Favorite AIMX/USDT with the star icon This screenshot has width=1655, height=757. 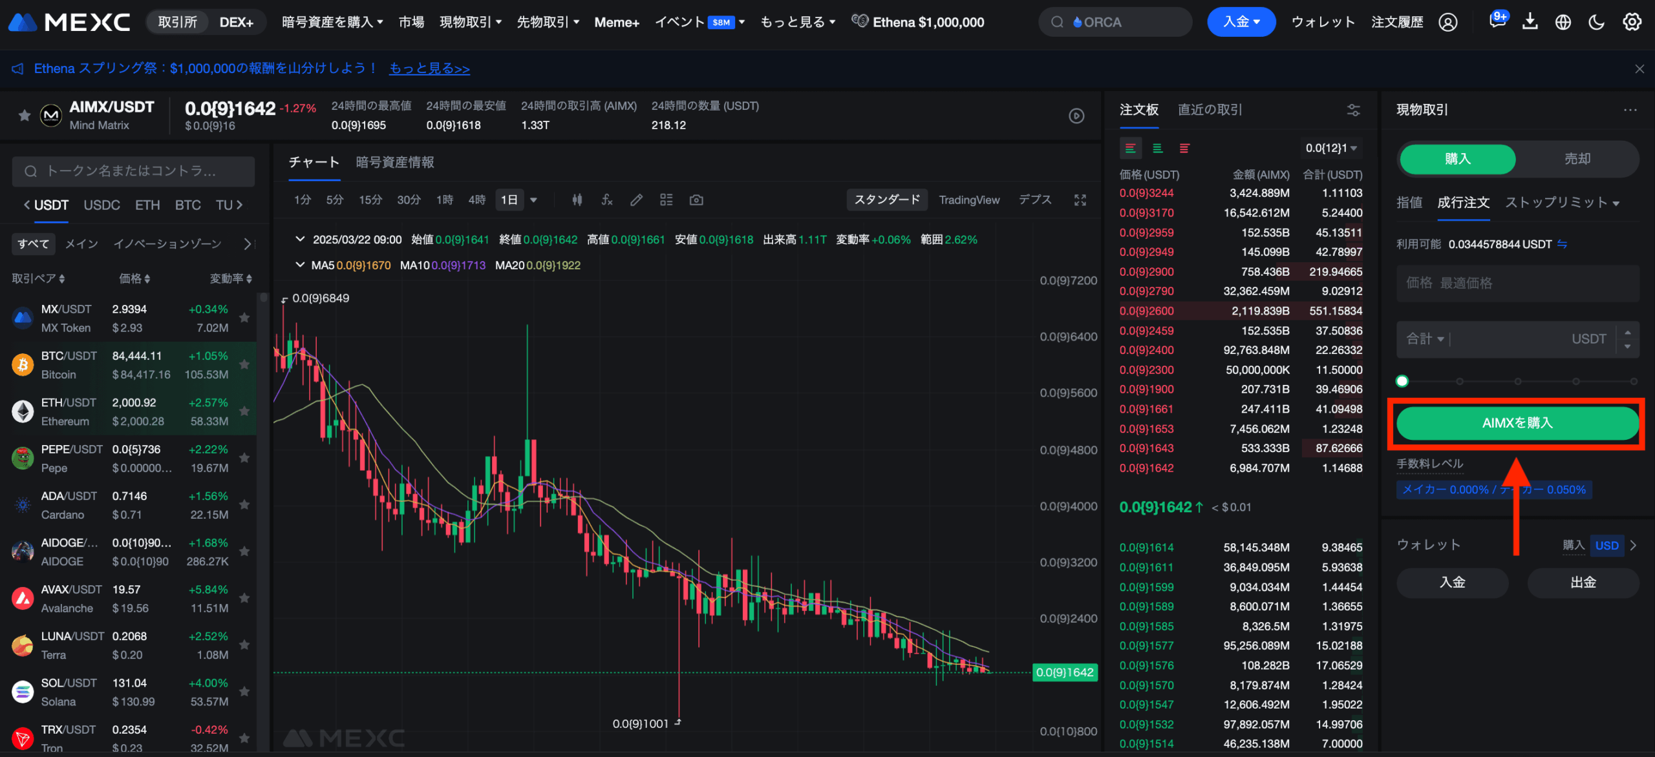pyautogui.click(x=25, y=116)
